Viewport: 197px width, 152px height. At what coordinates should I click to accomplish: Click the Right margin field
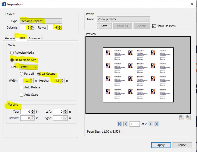(58, 118)
